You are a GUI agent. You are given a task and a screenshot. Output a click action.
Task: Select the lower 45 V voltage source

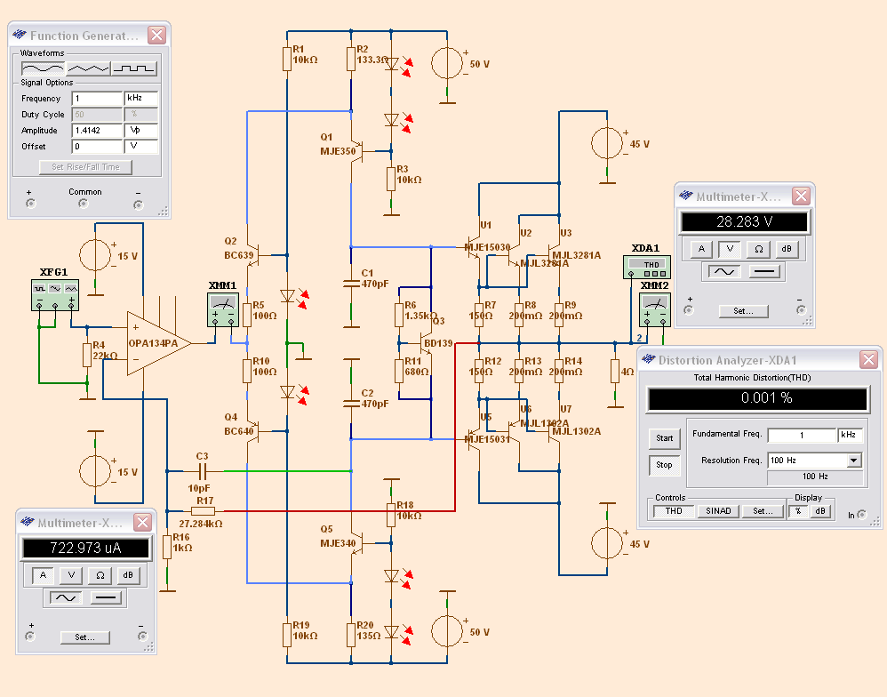point(607,543)
